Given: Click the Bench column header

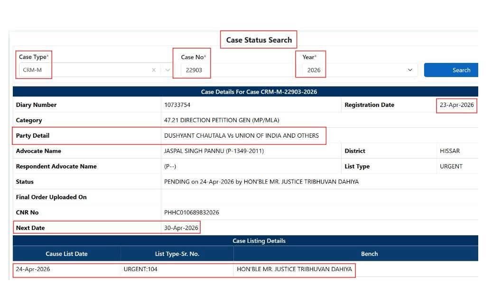Looking at the screenshot, I should 369,254.
